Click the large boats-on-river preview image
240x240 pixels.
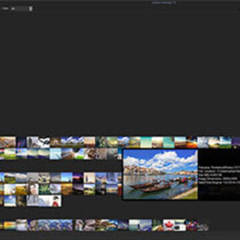point(161,175)
